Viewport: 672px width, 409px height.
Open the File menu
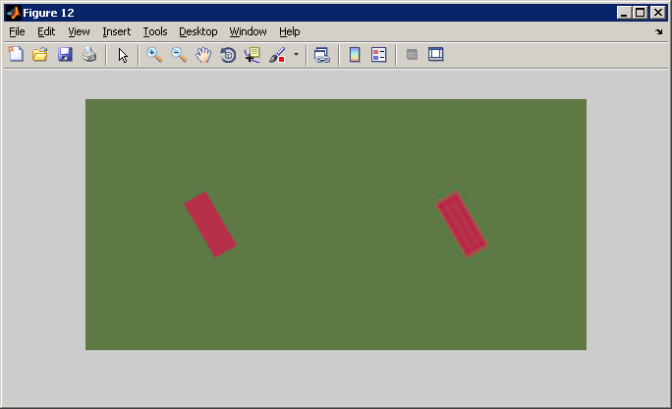point(17,31)
